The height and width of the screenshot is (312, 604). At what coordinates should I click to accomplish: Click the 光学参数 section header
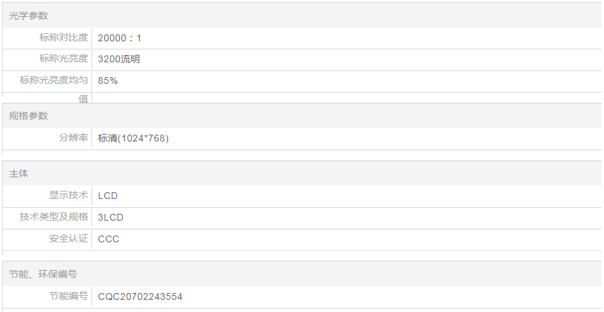[x=28, y=16]
